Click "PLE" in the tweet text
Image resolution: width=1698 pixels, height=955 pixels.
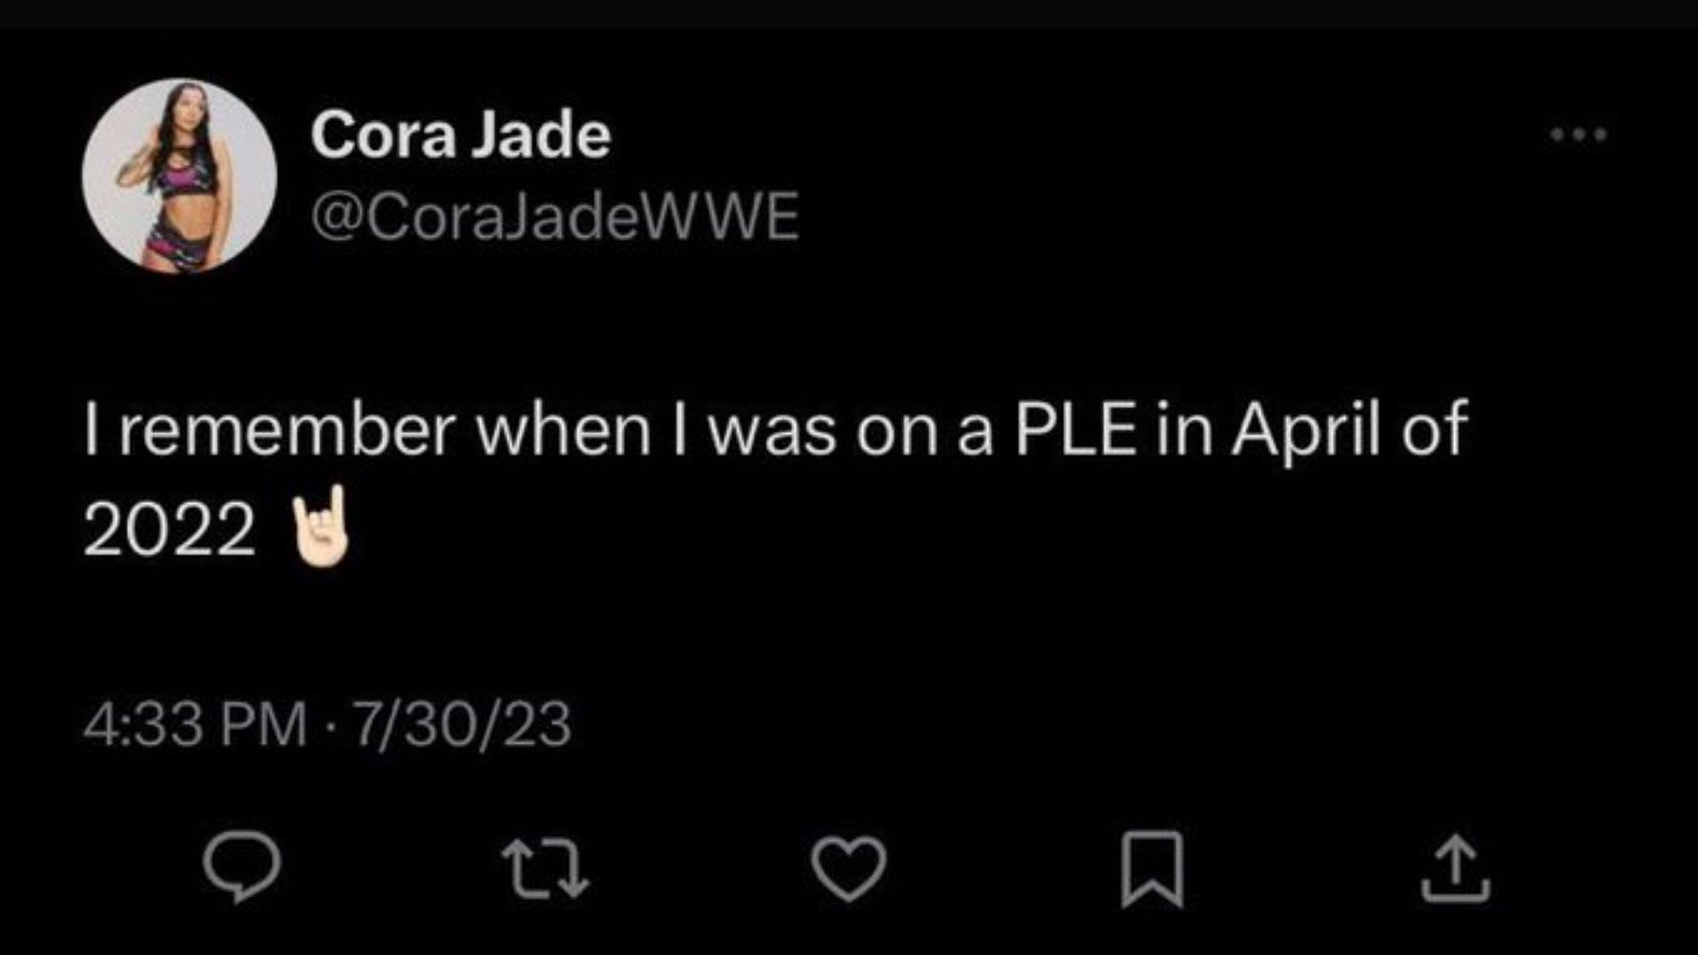tap(1075, 431)
